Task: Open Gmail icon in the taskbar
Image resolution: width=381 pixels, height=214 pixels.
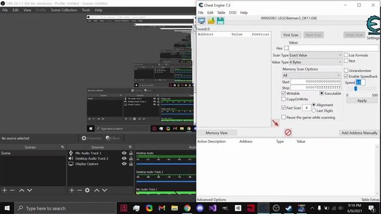Action: point(162,208)
